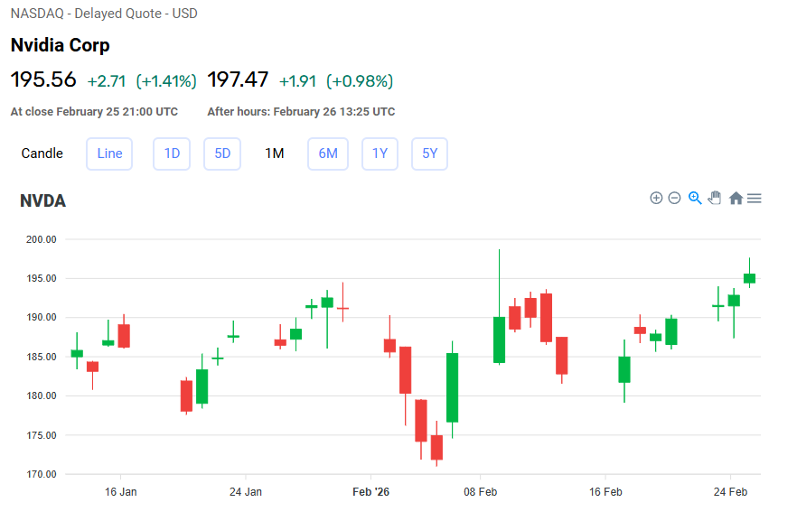Select the 1M time range
The width and height of the screenshot is (797, 521).
275,154
